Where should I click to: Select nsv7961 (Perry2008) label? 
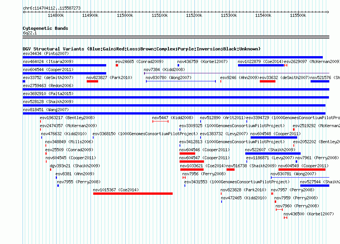pyautogui.click(x=317, y=158)
